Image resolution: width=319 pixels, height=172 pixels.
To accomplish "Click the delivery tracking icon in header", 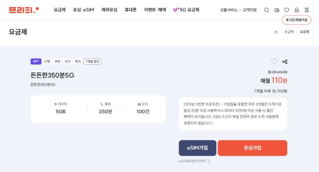I will tap(277, 10).
